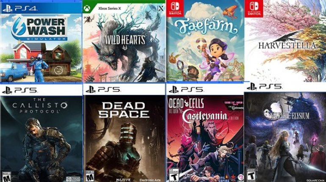Screen dimensions: 326x182
Task: Select the Wild Hearts title text
Action: coord(125,40)
